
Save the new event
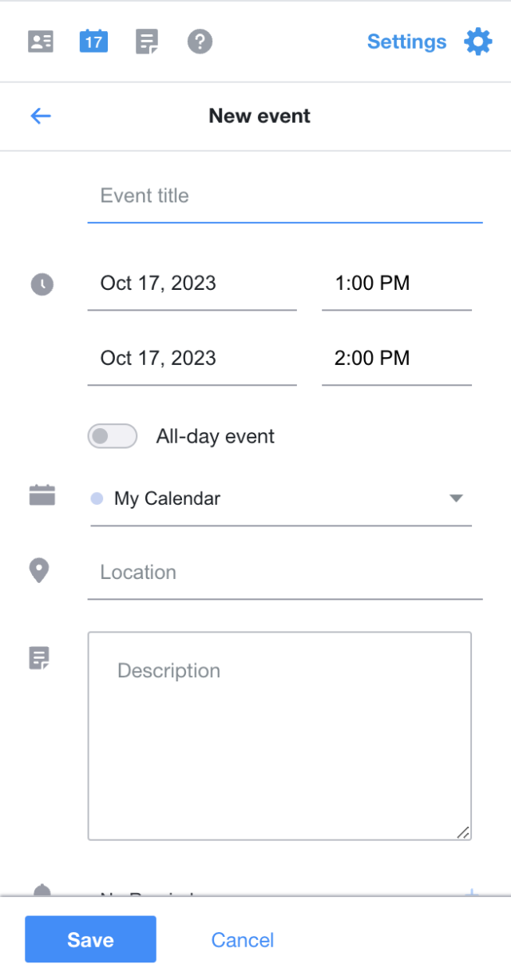[x=90, y=939]
